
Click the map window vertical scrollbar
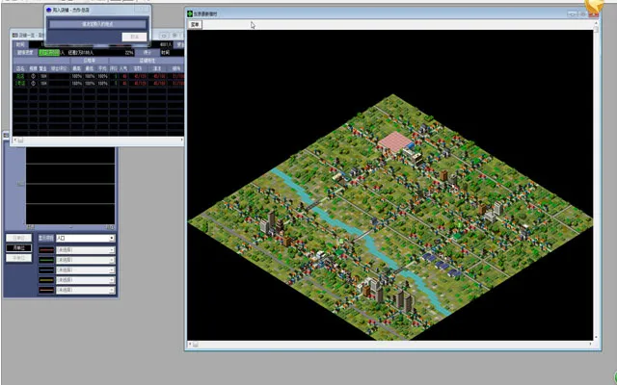[595, 183]
